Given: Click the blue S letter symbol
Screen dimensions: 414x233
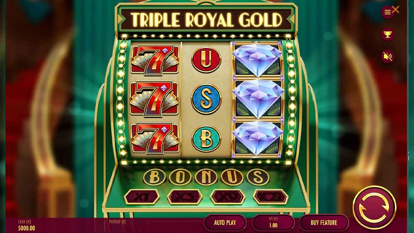Looking at the screenshot, I should pyautogui.click(x=206, y=99).
